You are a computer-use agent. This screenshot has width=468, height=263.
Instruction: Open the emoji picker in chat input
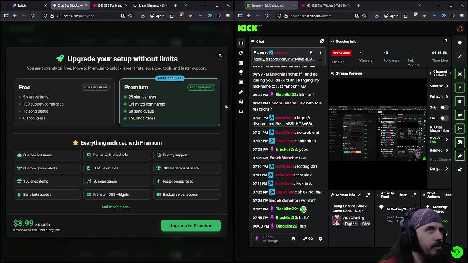293,239
